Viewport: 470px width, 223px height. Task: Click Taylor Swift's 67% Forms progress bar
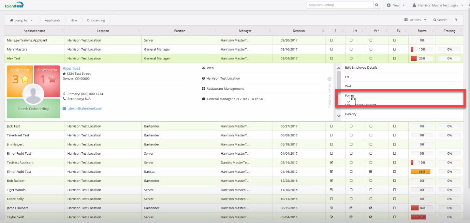pyautogui.click(x=419, y=217)
